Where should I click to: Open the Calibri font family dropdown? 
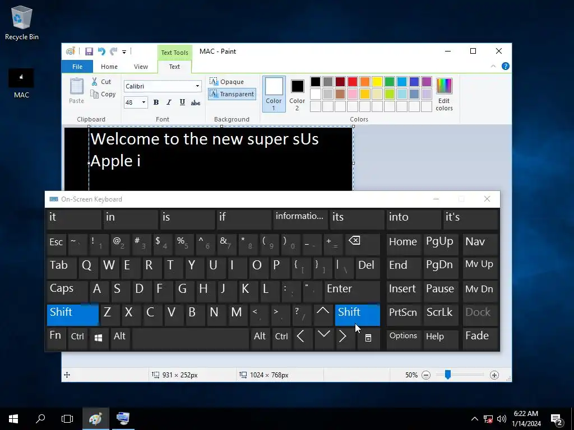(198, 86)
